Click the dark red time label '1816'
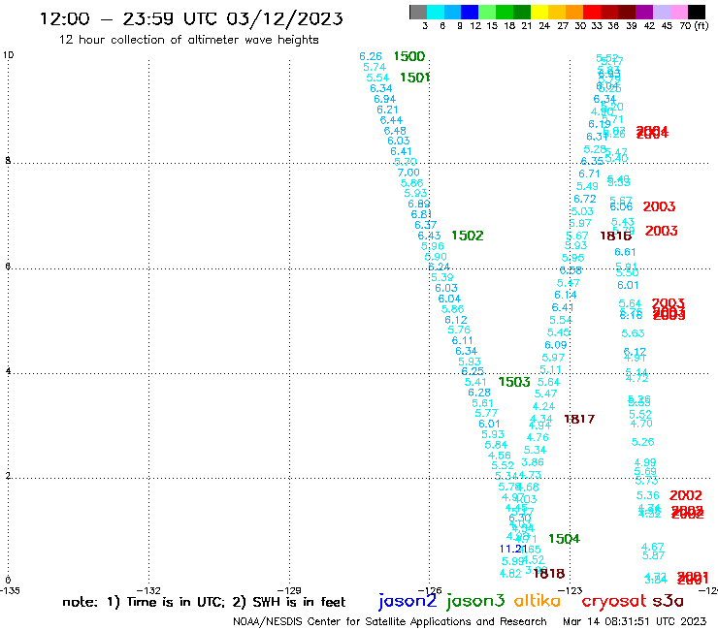Viewport: 718px width, 630px height. [616, 236]
